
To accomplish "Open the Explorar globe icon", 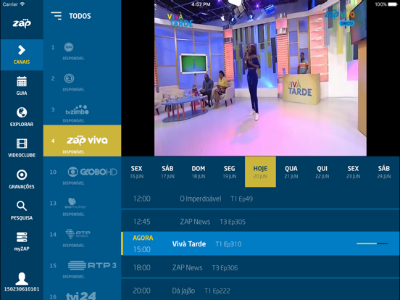I will [22, 112].
